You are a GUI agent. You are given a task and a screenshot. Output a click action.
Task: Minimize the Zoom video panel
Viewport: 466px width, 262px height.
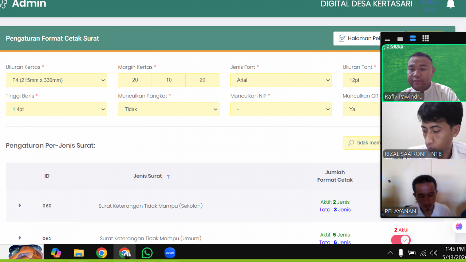(387, 39)
